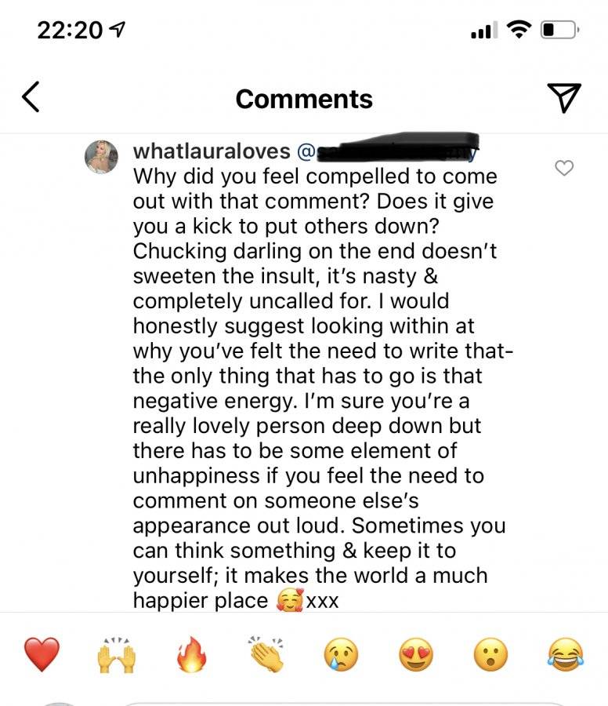
Task: Open the whatlauraloves username link
Action: [x=212, y=151]
